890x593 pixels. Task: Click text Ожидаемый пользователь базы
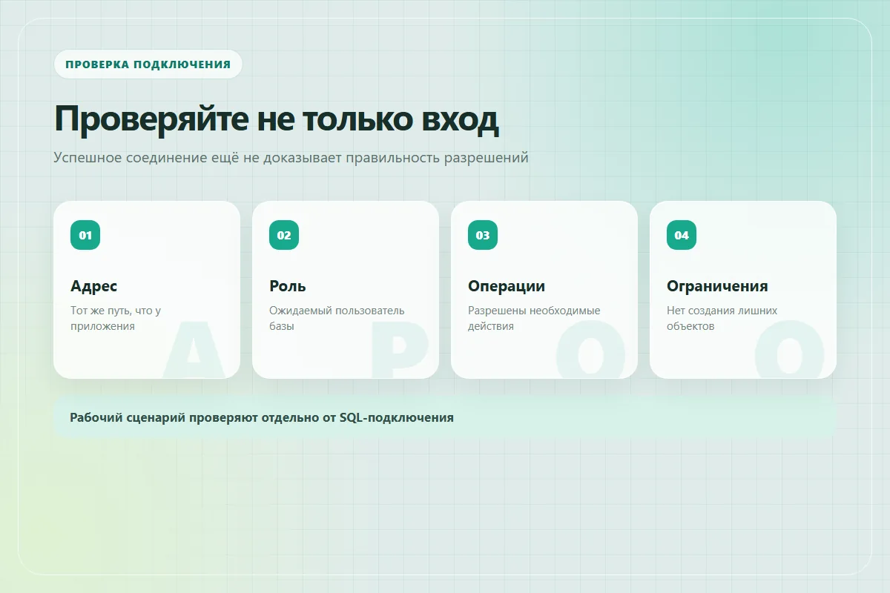pyautogui.click(x=337, y=318)
